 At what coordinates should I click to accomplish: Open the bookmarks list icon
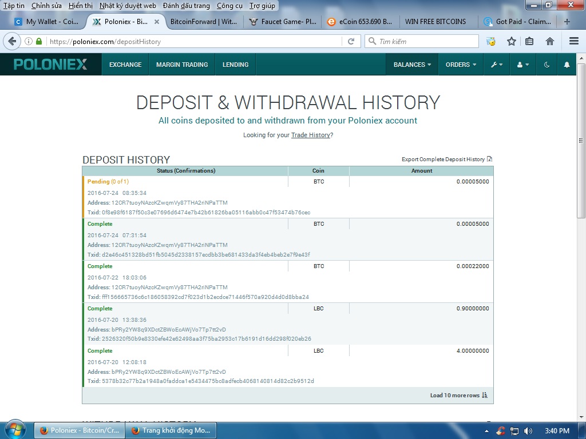tap(529, 41)
